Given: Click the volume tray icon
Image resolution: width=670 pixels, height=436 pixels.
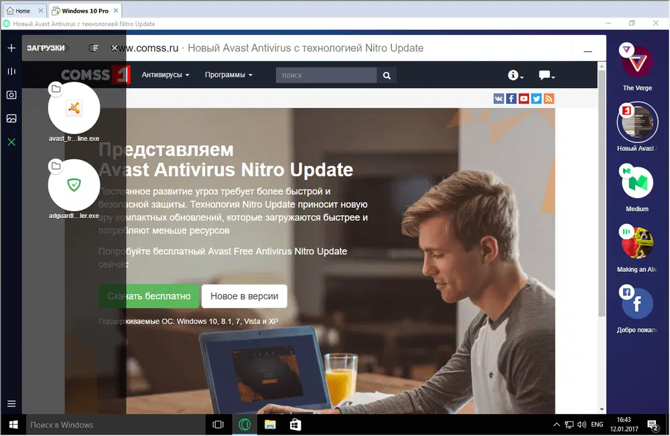Looking at the screenshot, I should [x=582, y=425].
